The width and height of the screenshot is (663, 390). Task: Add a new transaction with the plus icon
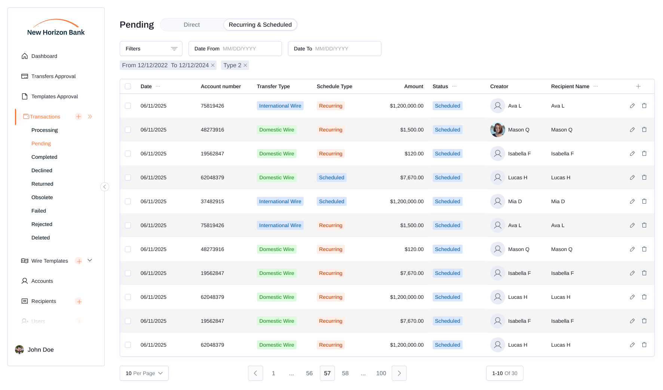(x=78, y=117)
